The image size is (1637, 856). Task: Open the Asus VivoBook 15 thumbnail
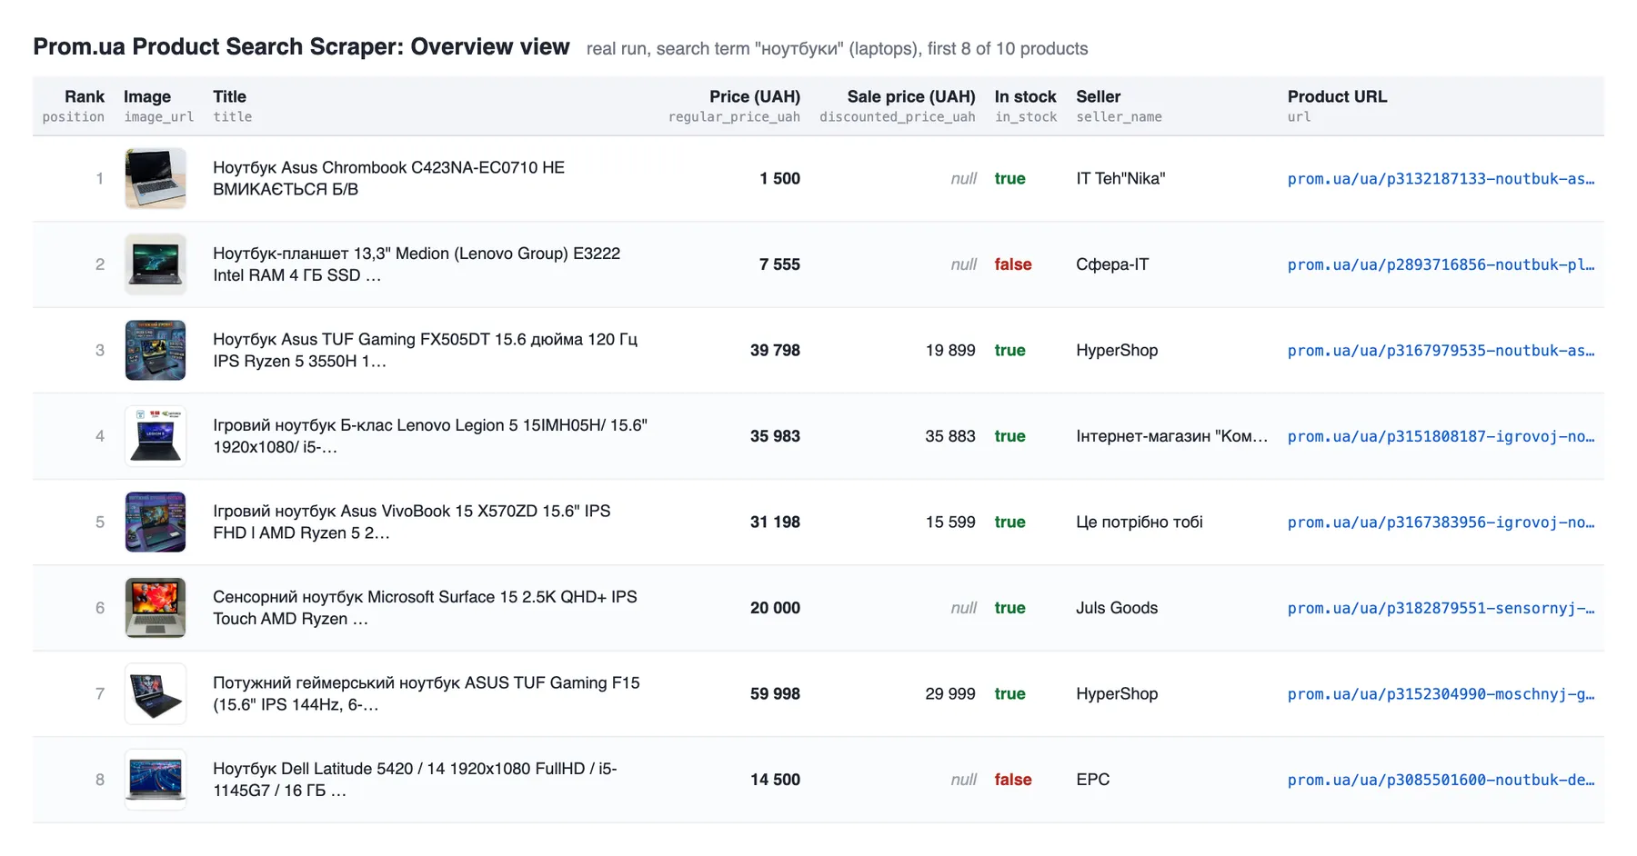click(156, 522)
